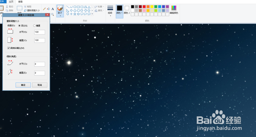Select Percentage (百分比) radio button
Screen dimensions: 256x137
point(19,26)
